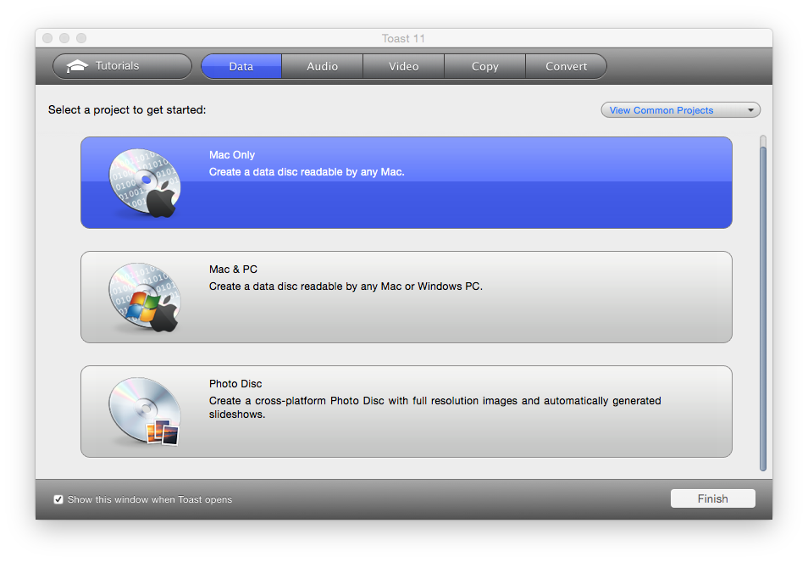Image resolution: width=808 pixels, height=562 pixels.
Task: Select the Mac & PC project card
Action: [x=406, y=297]
